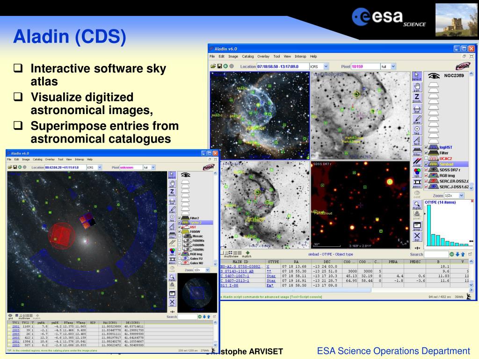Select the draw pencil tool in right window
Screen dimensions: 479x359
click(417, 119)
